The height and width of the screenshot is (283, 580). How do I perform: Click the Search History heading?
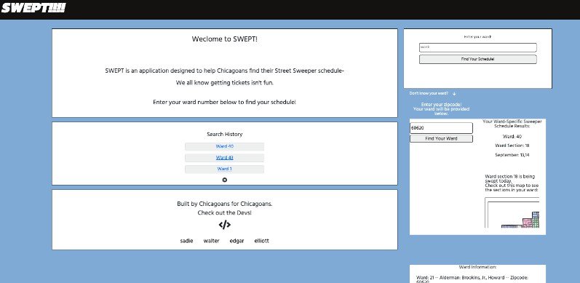click(225, 135)
